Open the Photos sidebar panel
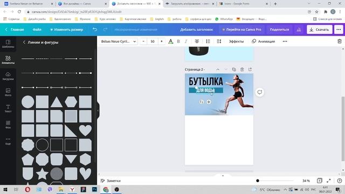The image size is (345, 194). 8,92
